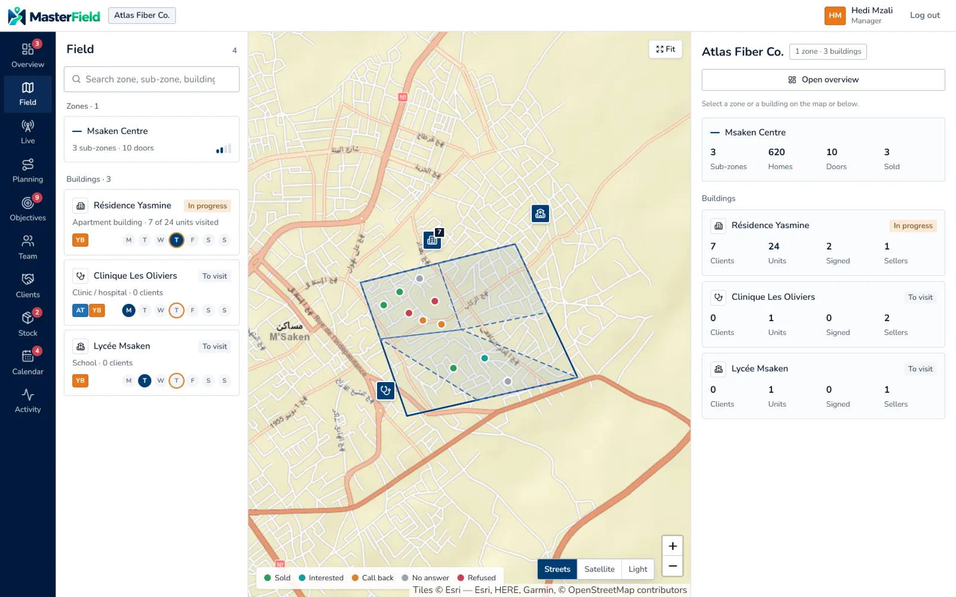
Task: Open Msaken Centre summary card in right panel
Action: pyautogui.click(x=823, y=149)
